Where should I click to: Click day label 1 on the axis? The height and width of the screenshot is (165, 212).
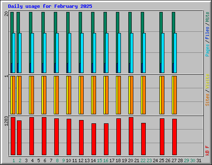[x=14, y=160]
